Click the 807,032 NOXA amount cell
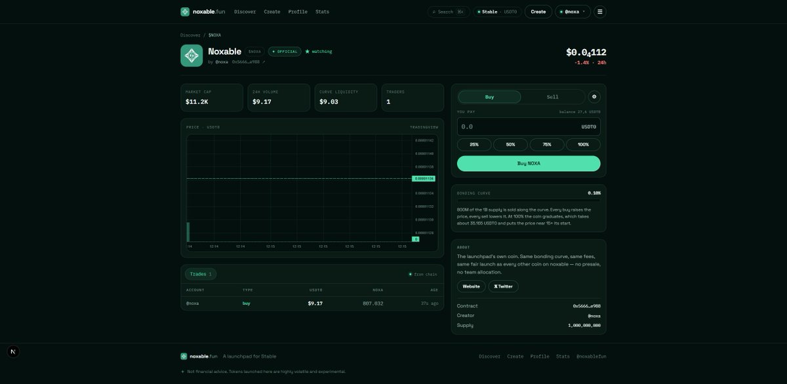Viewport: 787px width, 384px height. (373, 303)
